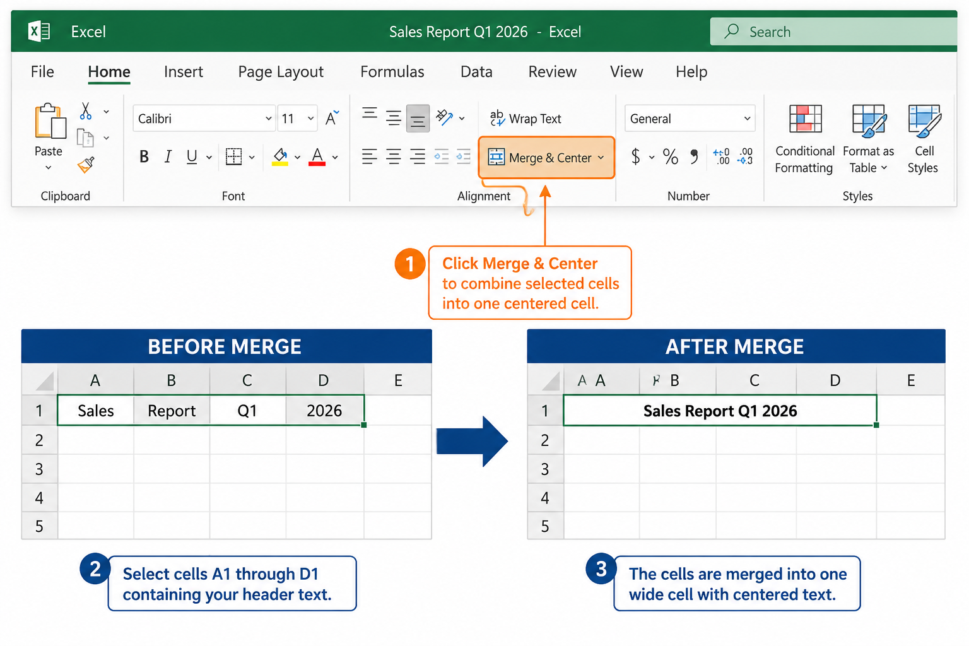Click the Increase Indent icon
Image resolution: width=969 pixels, height=646 pixels.
(464, 156)
